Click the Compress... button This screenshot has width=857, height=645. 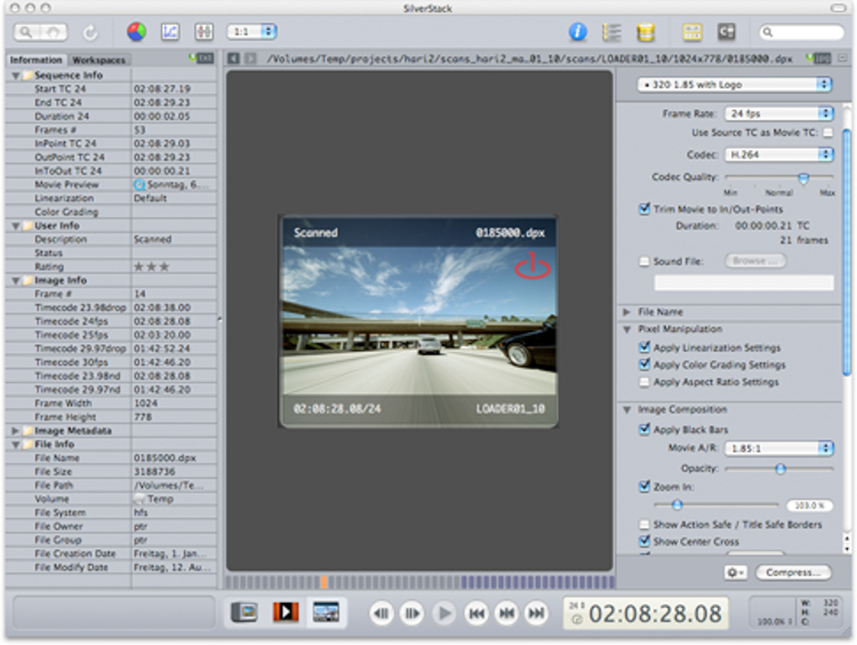pos(793,573)
